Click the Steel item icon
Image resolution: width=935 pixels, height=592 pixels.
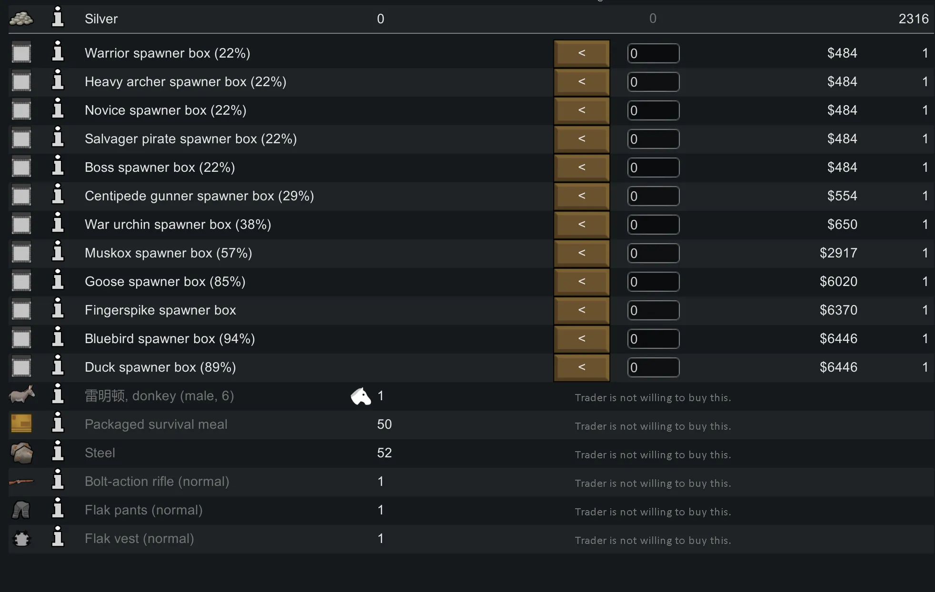21,453
